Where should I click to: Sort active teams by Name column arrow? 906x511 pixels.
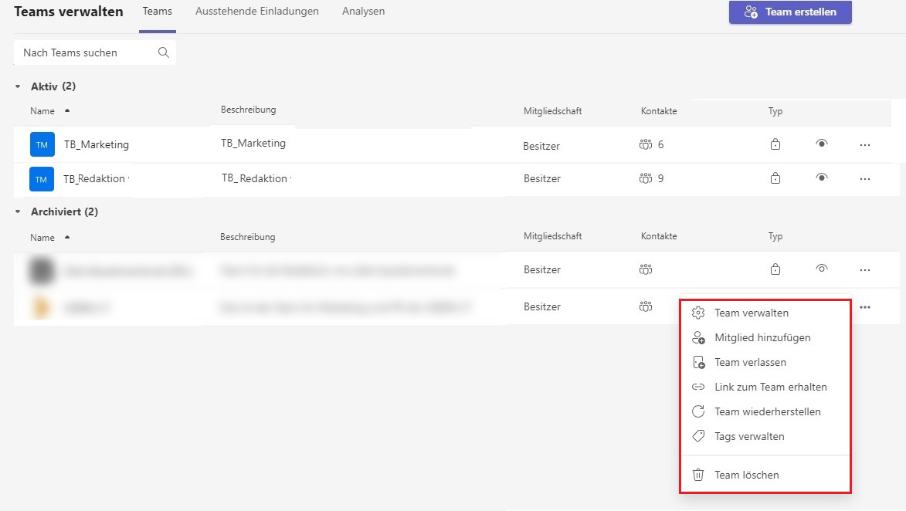click(67, 111)
